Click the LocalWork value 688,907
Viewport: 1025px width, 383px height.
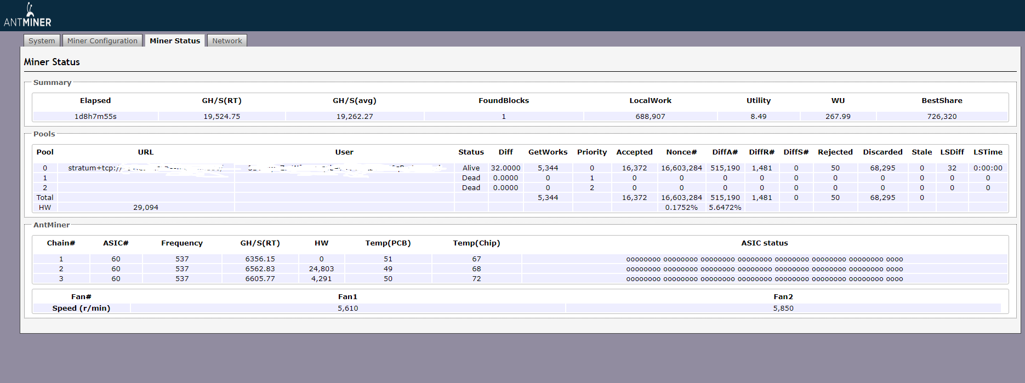pos(650,116)
